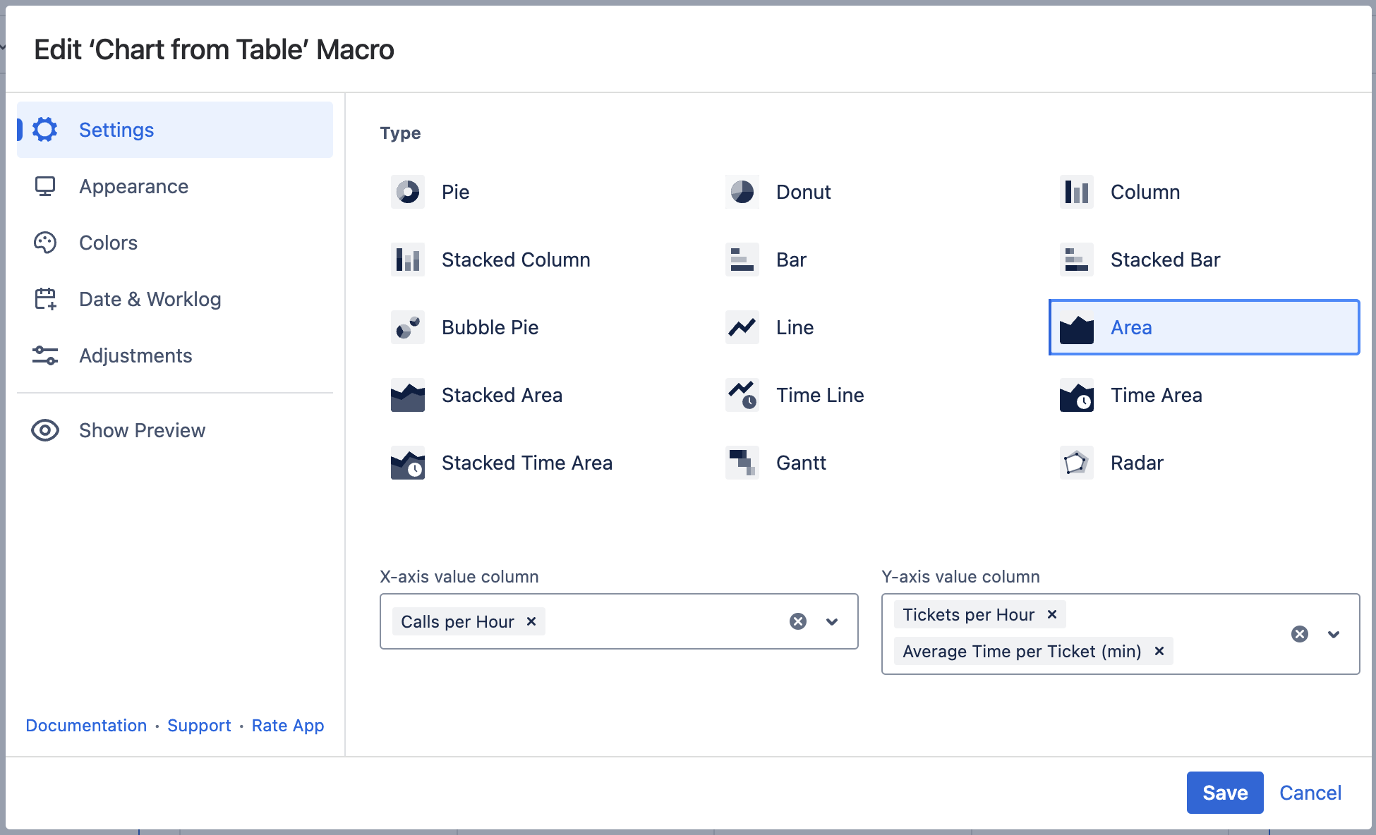Select the Pie chart type icon

tap(408, 192)
